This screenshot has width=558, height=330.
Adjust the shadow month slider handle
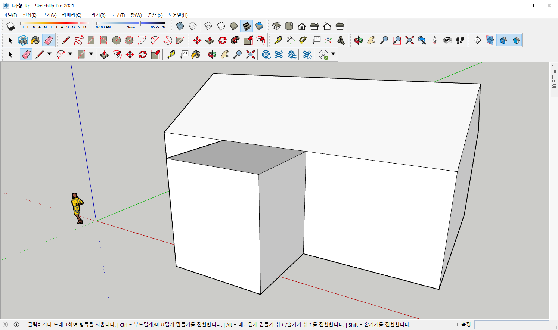(x=80, y=24)
